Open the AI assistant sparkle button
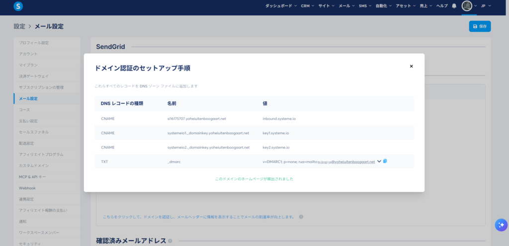Viewport: 509px width, 246px height. point(500,225)
